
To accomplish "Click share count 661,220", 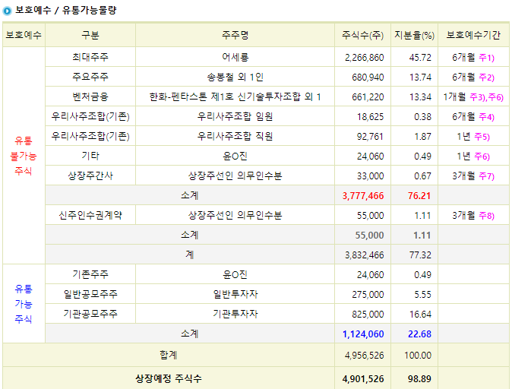I will coord(368,97).
